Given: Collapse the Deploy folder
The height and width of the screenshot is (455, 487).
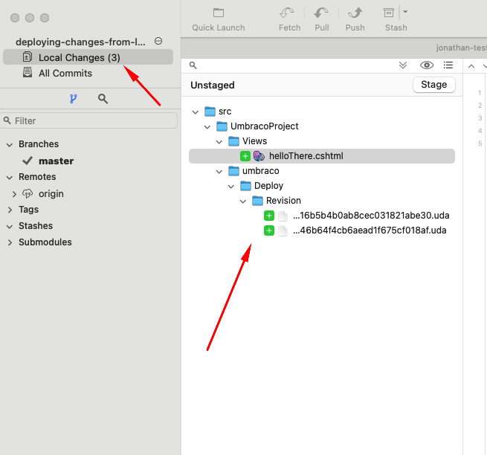Looking at the screenshot, I should (x=230, y=187).
